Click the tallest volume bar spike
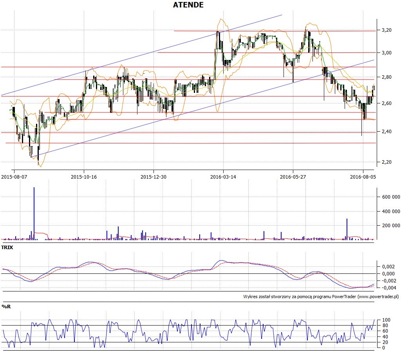 (34, 213)
